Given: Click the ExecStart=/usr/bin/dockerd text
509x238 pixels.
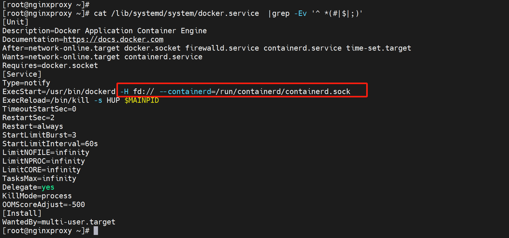Looking at the screenshot, I should click(59, 92).
